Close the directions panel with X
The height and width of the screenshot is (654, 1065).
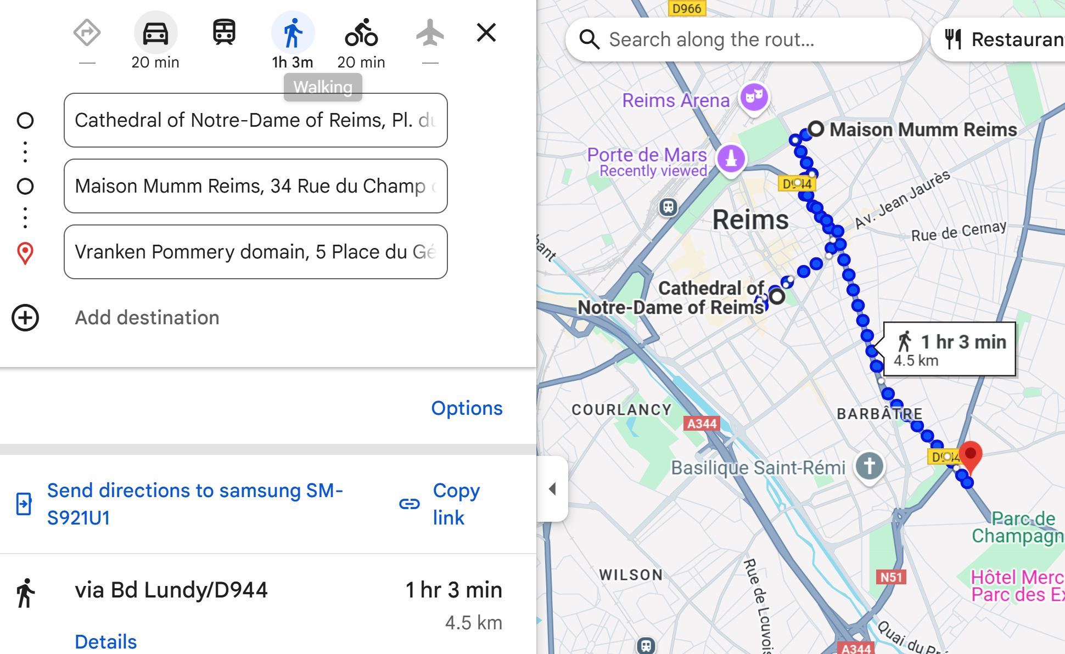pos(486,32)
